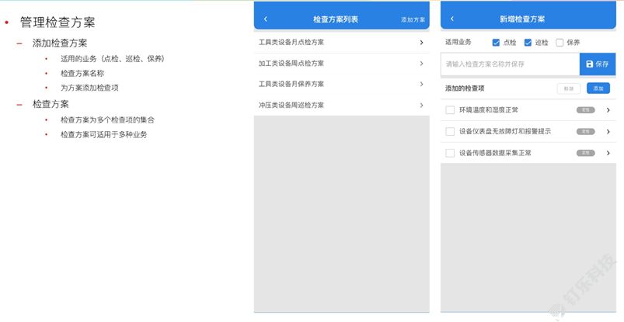
Task: Open 冲压类设备周巡检方案 entry
Action: 341,105
